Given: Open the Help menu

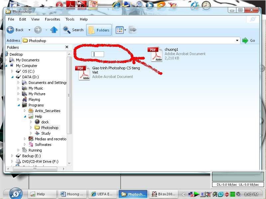Looking at the screenshot, I should 84,19.
